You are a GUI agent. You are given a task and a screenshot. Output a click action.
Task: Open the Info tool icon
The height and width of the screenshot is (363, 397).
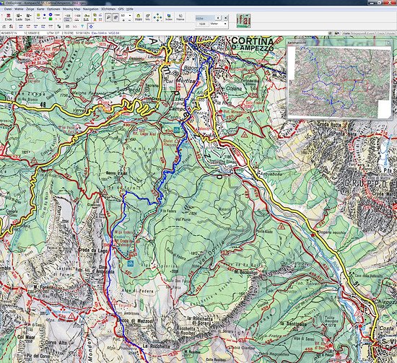[147, 17]
